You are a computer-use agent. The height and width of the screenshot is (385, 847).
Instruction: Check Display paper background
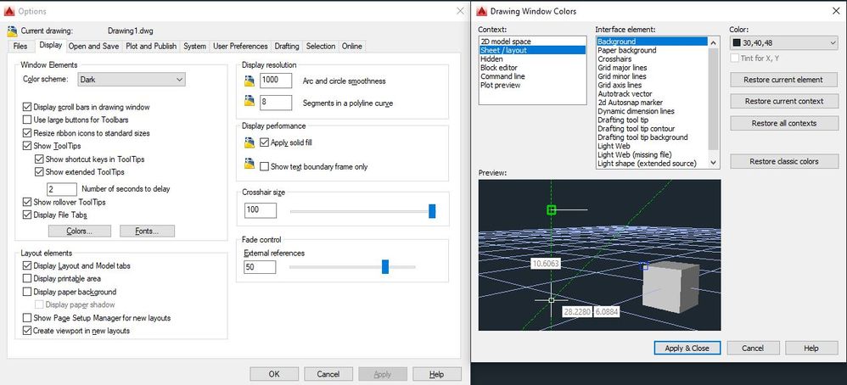(x=27, y=292)
